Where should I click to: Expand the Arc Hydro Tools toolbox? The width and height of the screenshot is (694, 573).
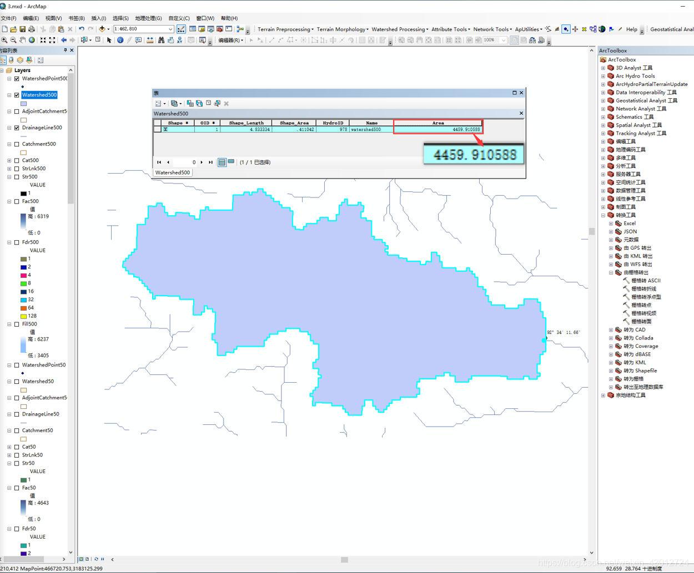click(x=604, y=76)
